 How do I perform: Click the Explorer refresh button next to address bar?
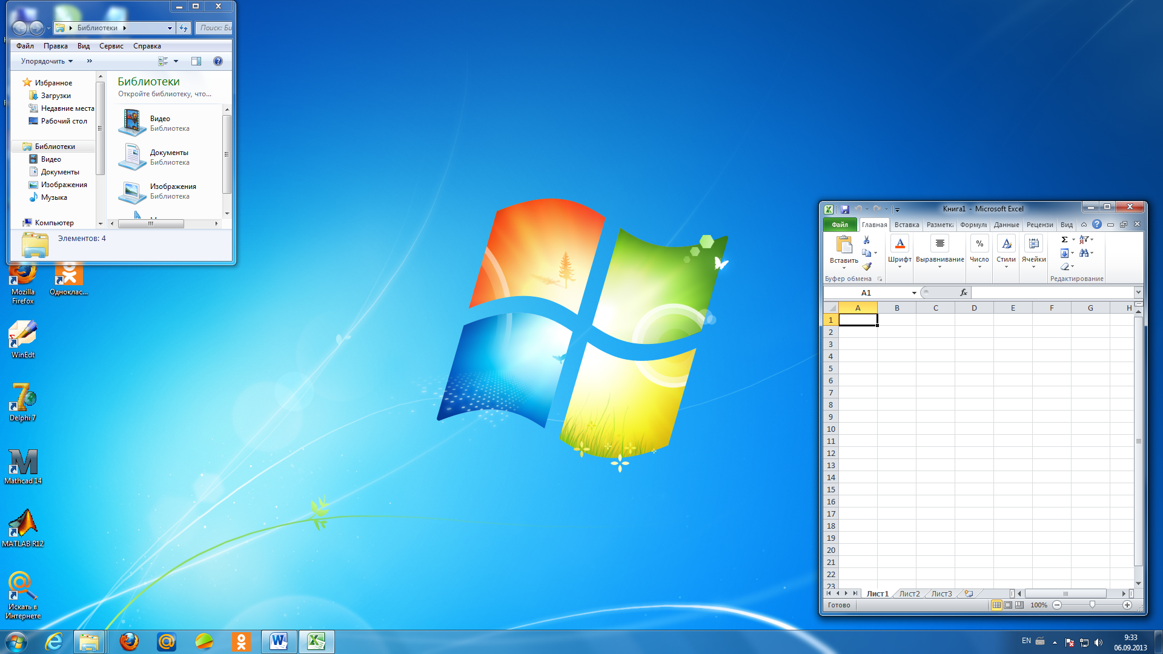pos(184,28)
